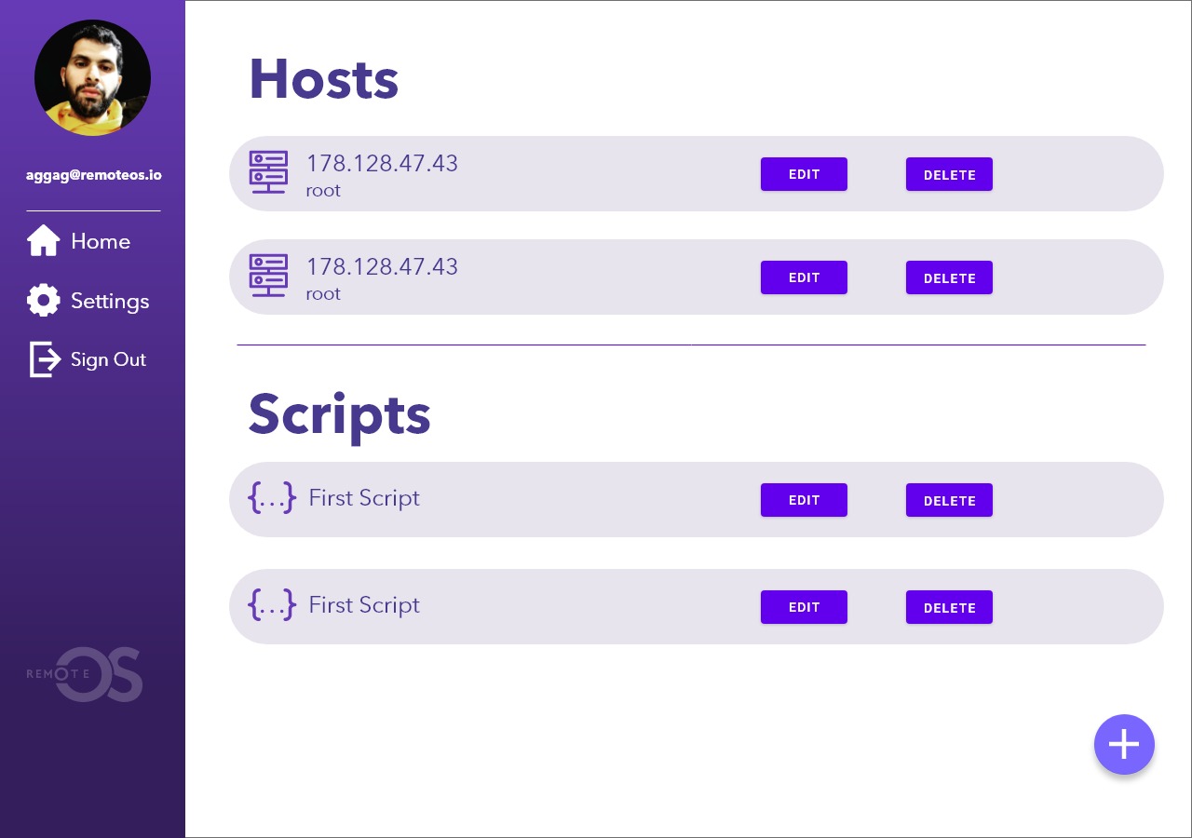Edit the first 178.128.47.43 host
The image size is (1192, 838).
804,174
